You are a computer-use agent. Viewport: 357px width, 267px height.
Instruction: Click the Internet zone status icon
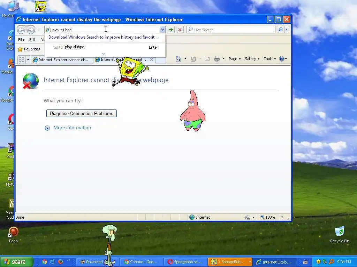(192, 217)
